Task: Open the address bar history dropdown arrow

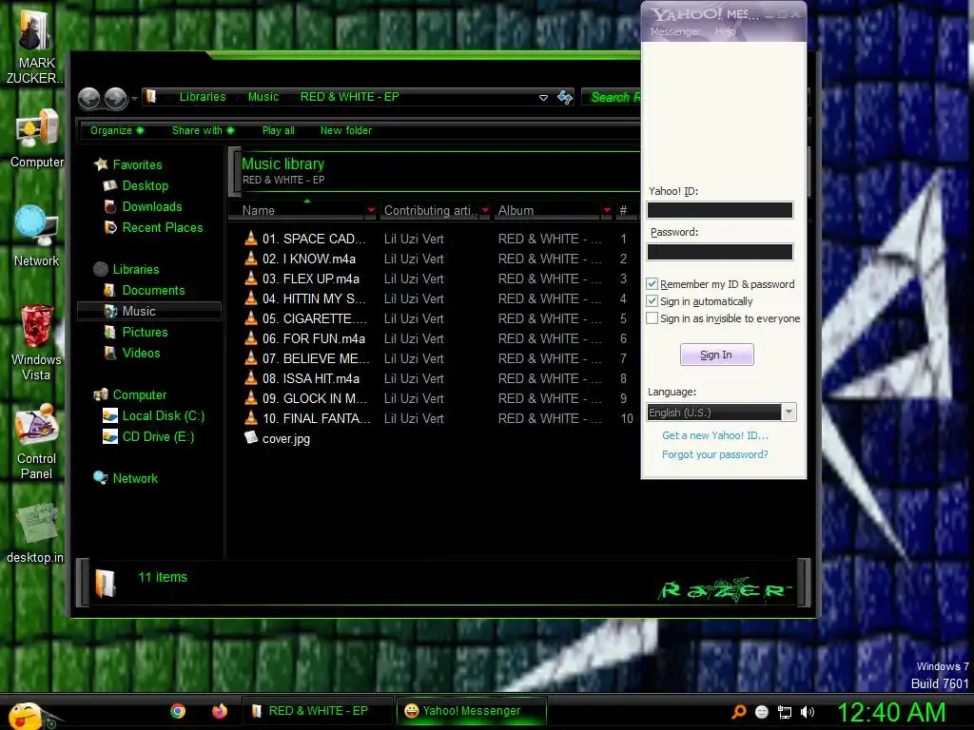Action: (x=543, y=98)
